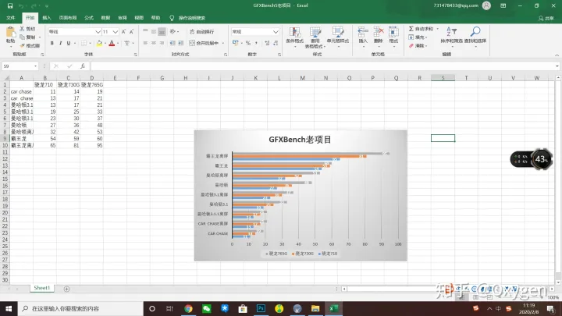Click the Save icon in title bar
Viewport: 562px width, 316px height.
pyautogui.click(x=10, y=5)
